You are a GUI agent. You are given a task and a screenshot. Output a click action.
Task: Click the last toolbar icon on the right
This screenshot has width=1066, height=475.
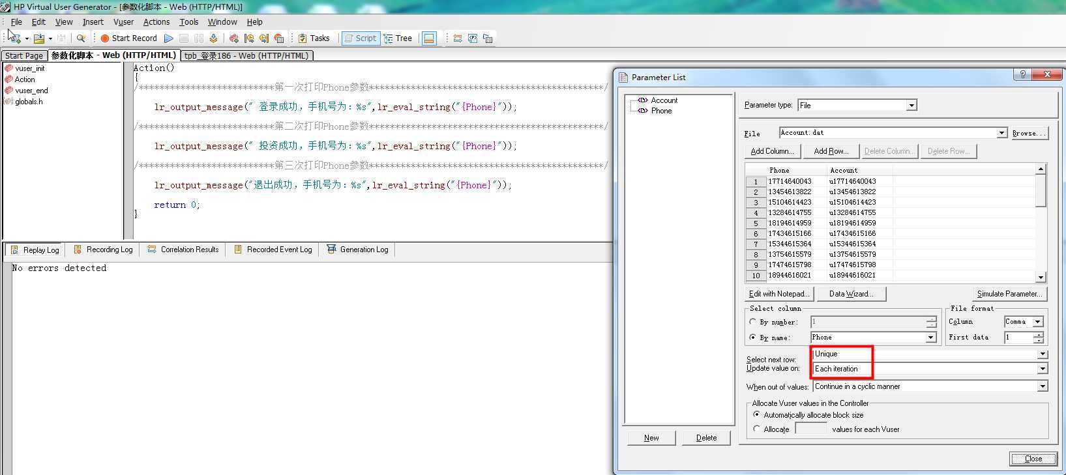pos(488,38)
